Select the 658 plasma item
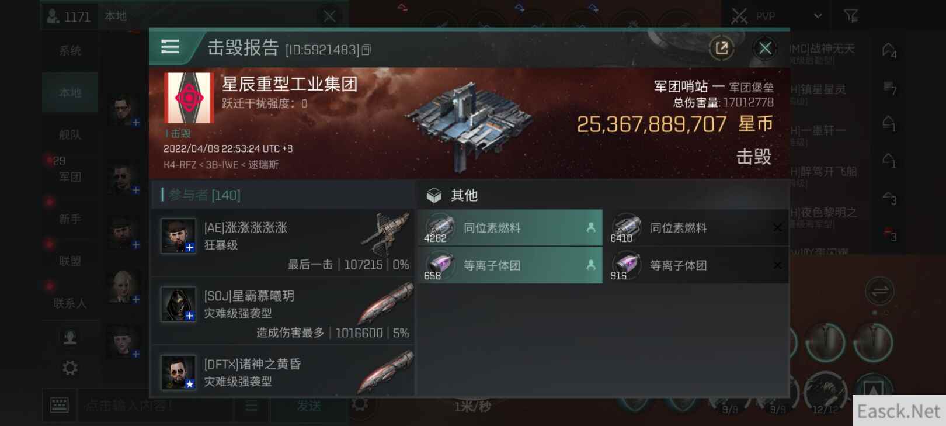This screenshot has height=426, width=946. pyautogui.click(x=509, y=265)
